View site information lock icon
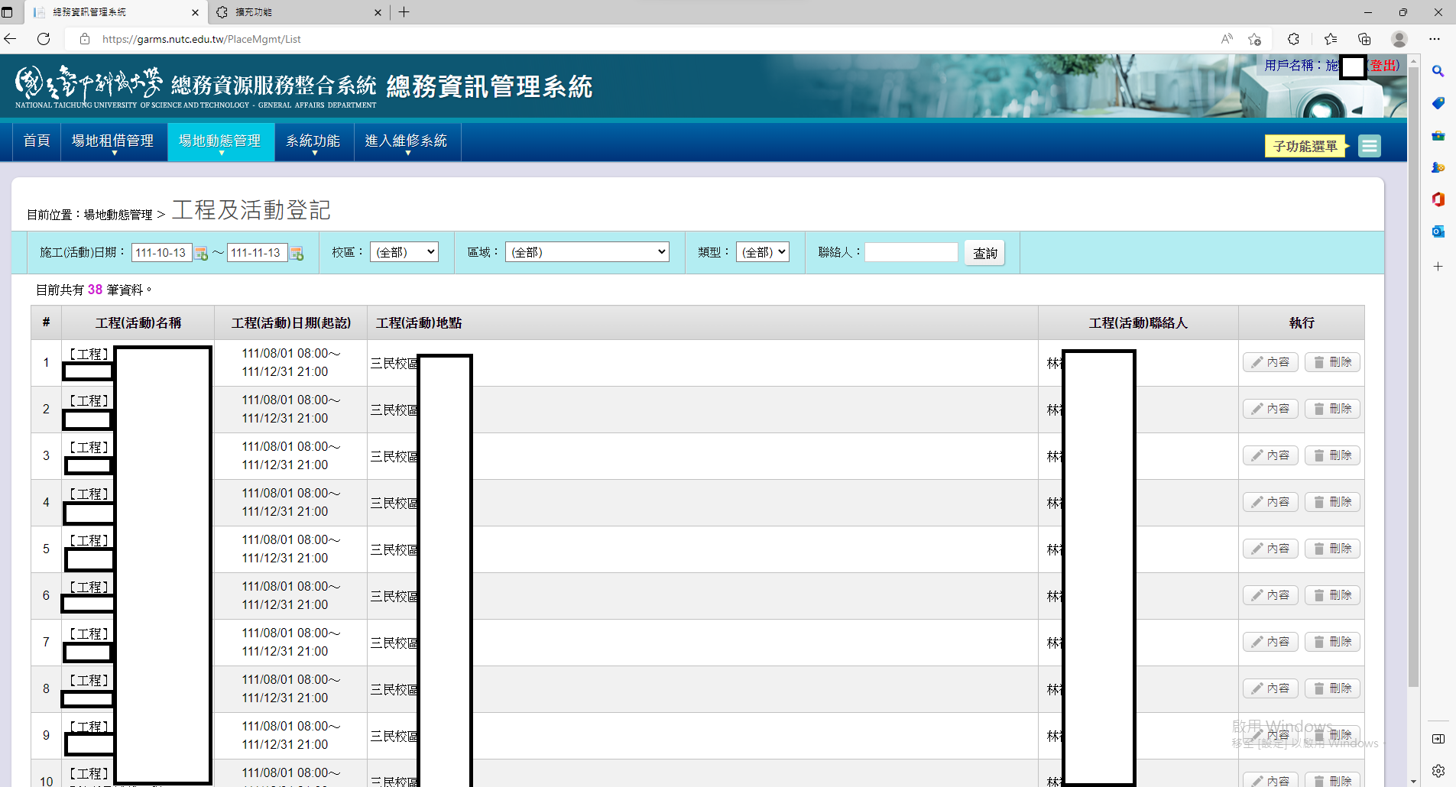Image resolution: width=1456 pixels, height=787 pixels. click(85, 39)
